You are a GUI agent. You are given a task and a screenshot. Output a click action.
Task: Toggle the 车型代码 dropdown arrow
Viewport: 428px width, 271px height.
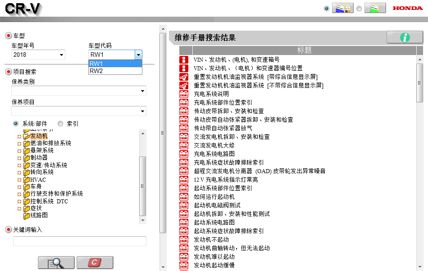139,55
